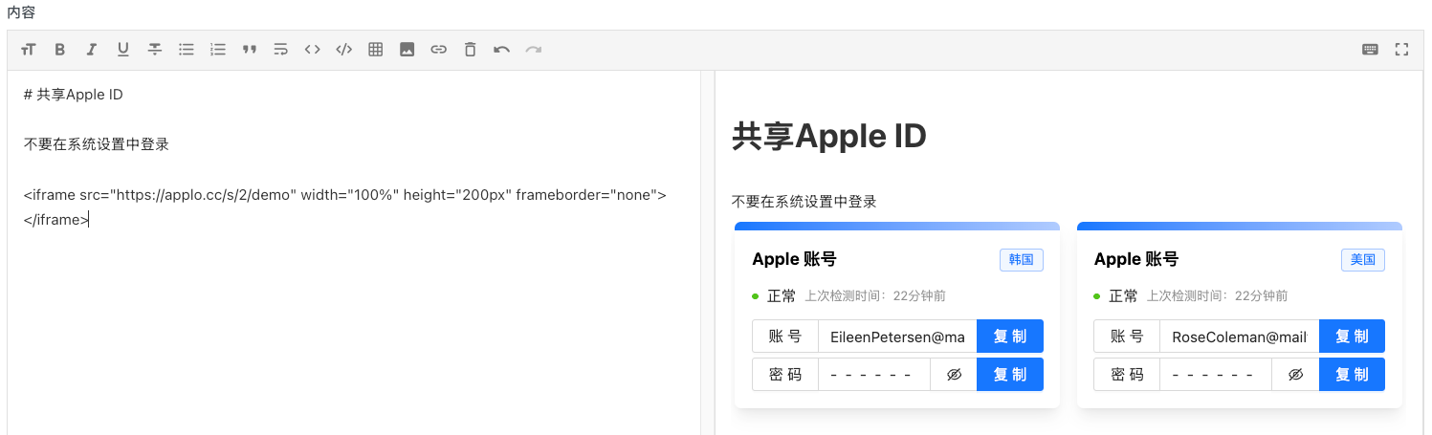Insert a numbered list
This screenshot has width=1432, height=435.
pos(218,50)
